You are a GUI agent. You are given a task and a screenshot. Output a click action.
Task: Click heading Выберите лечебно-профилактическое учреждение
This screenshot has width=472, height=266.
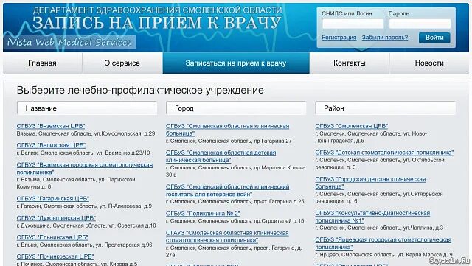point(140,91)
